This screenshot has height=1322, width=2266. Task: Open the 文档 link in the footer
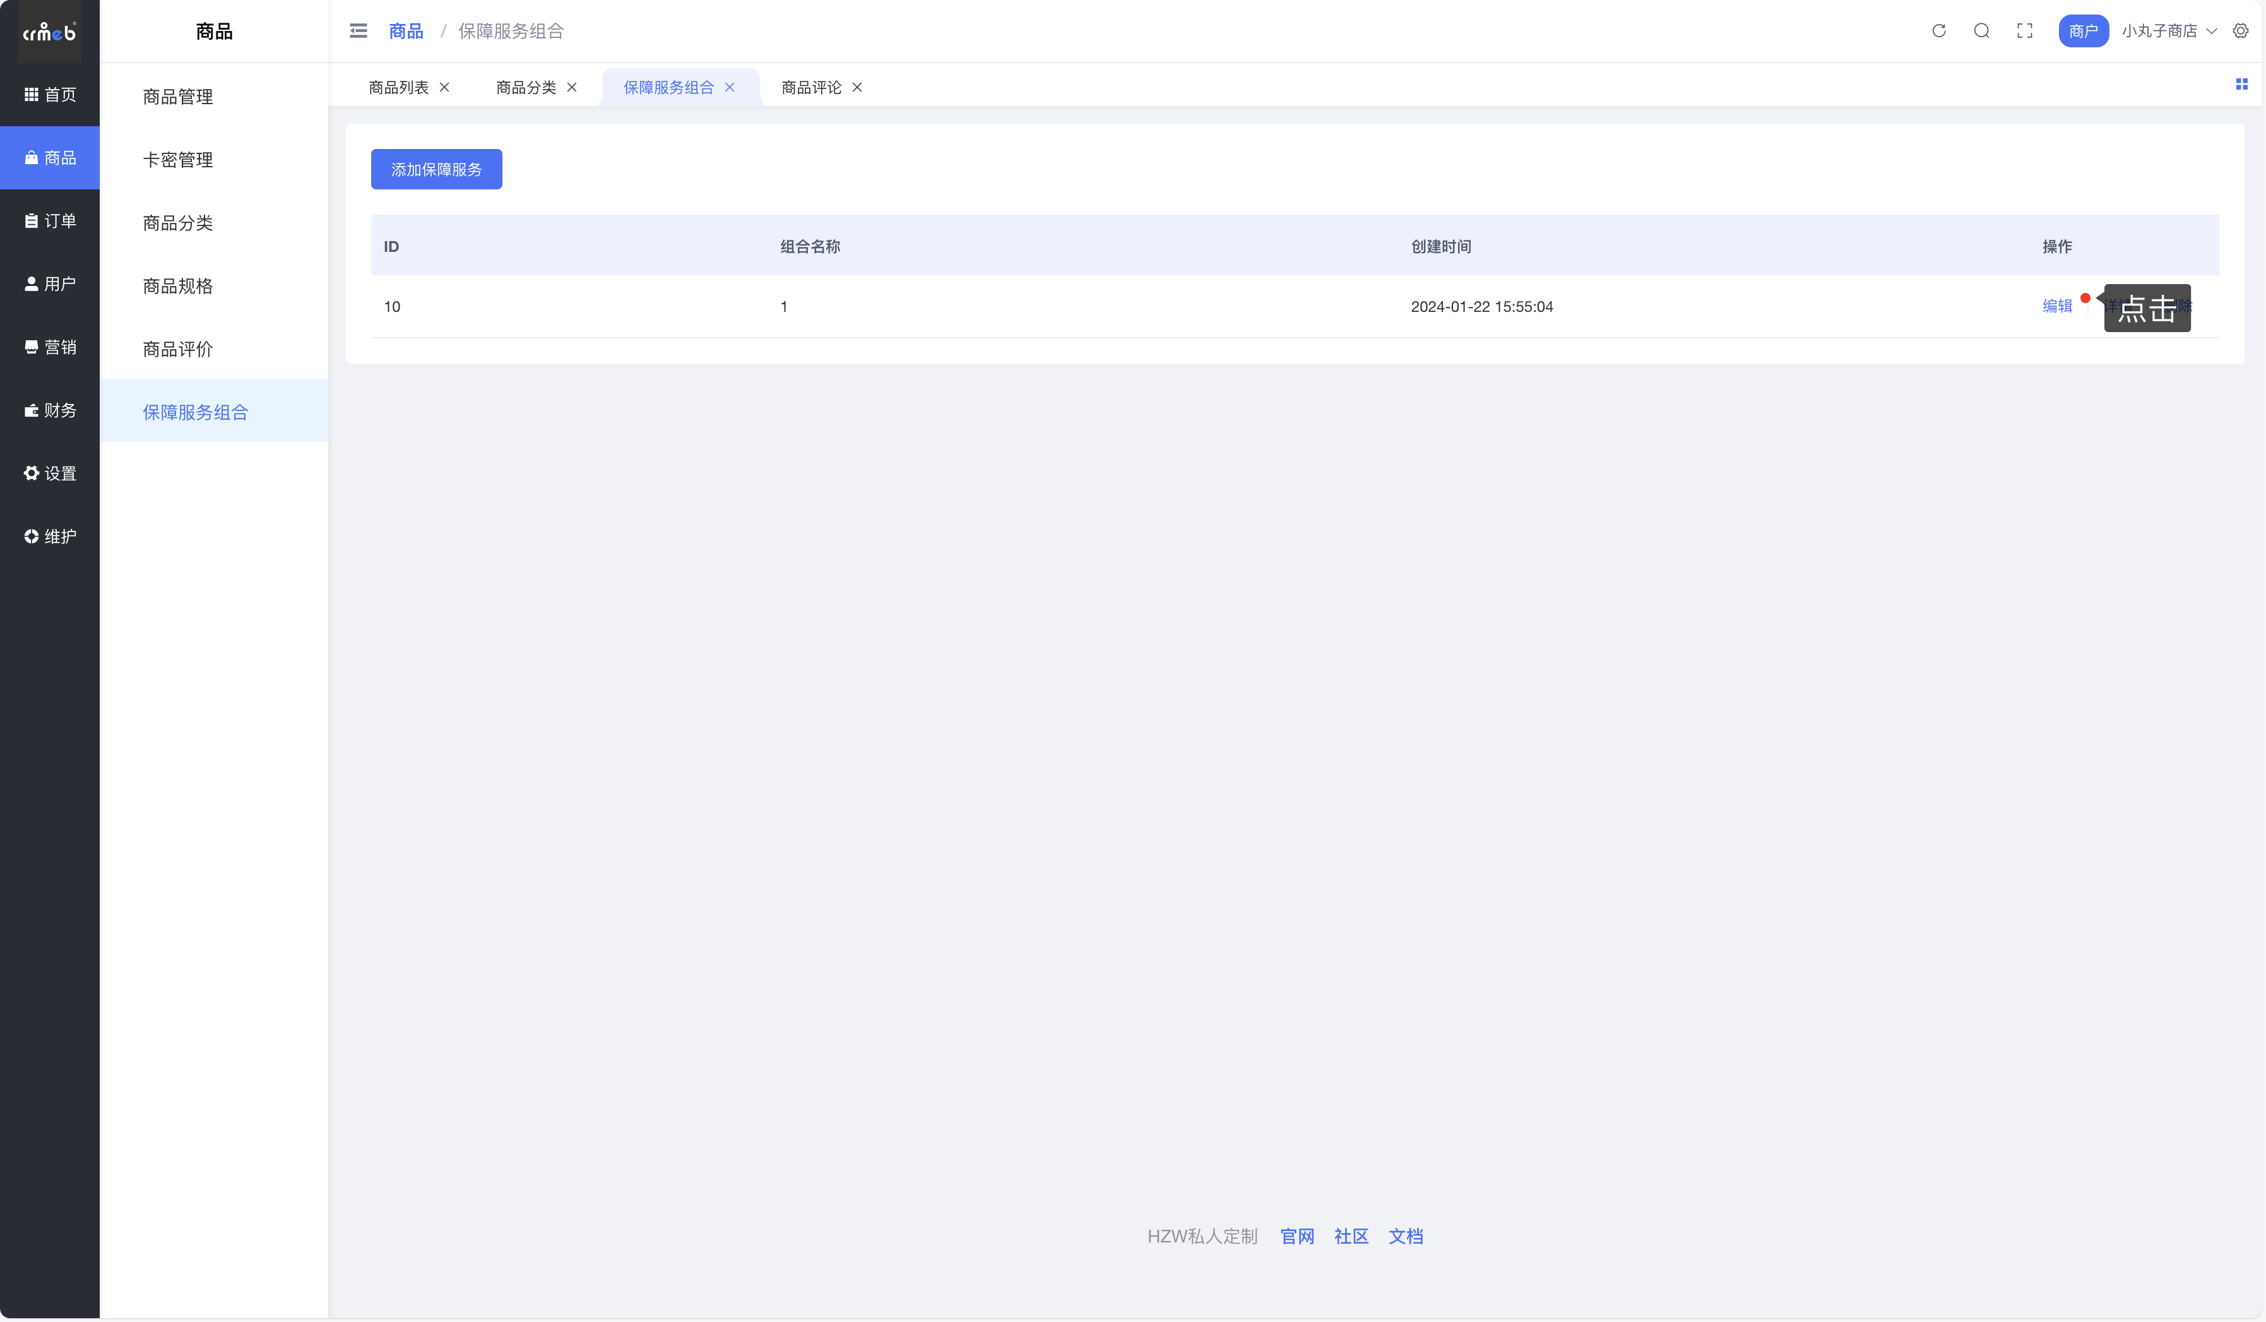click(x=1404, y=1236)
